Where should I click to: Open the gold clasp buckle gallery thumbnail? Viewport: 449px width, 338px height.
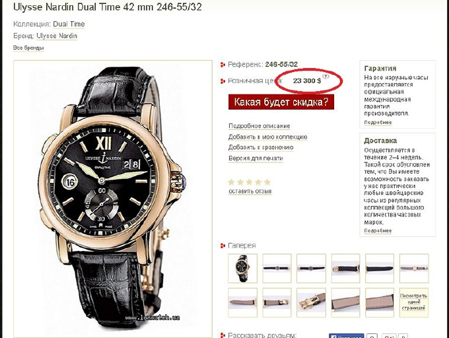(311, 302)
